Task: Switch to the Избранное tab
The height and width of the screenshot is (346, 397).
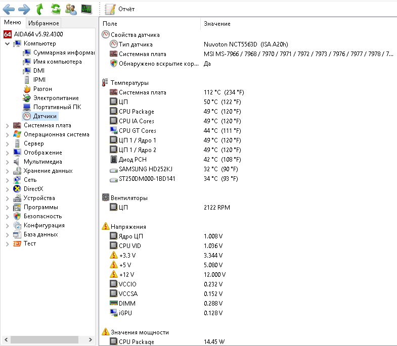Action: tap(43, 23)
